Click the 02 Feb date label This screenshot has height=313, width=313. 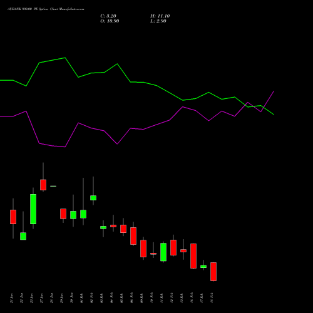(92, 298)
